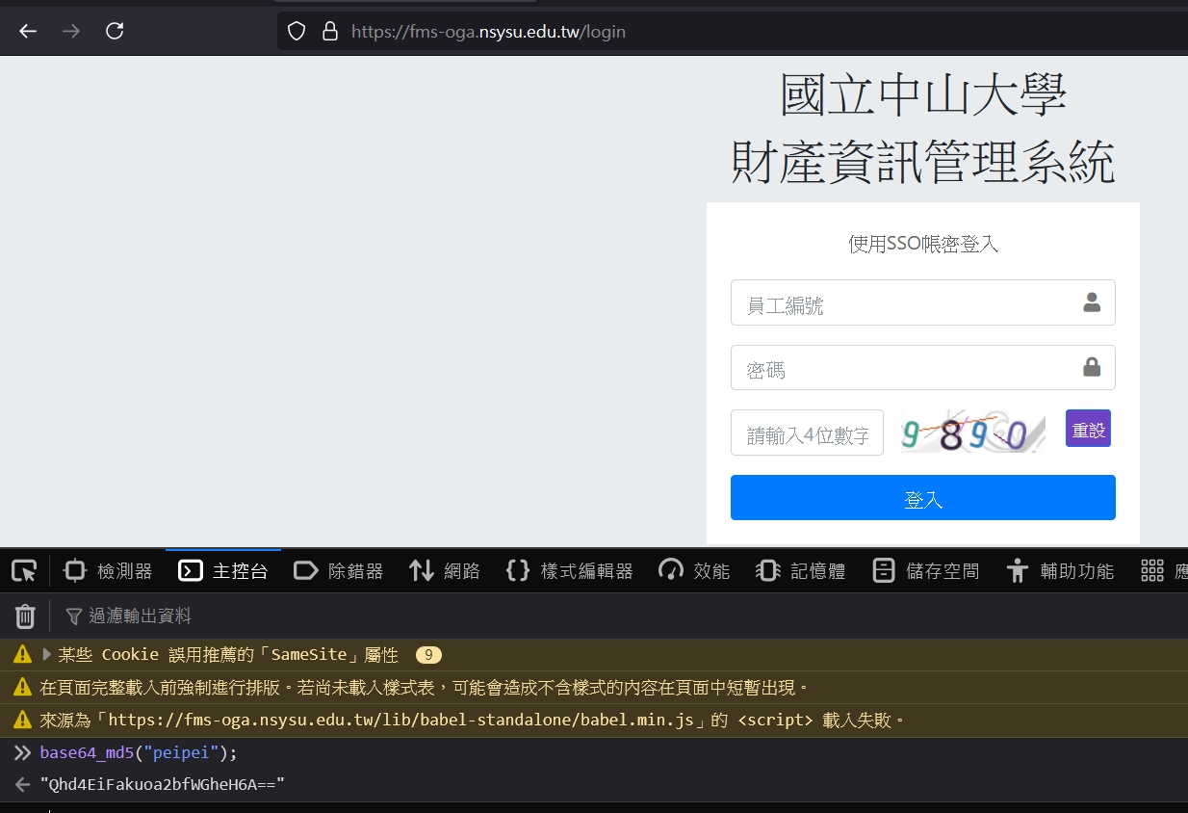Open the 樣式編輯器 style editor tab
This screenshot has height=813, width=1188.
click(569, 571)
